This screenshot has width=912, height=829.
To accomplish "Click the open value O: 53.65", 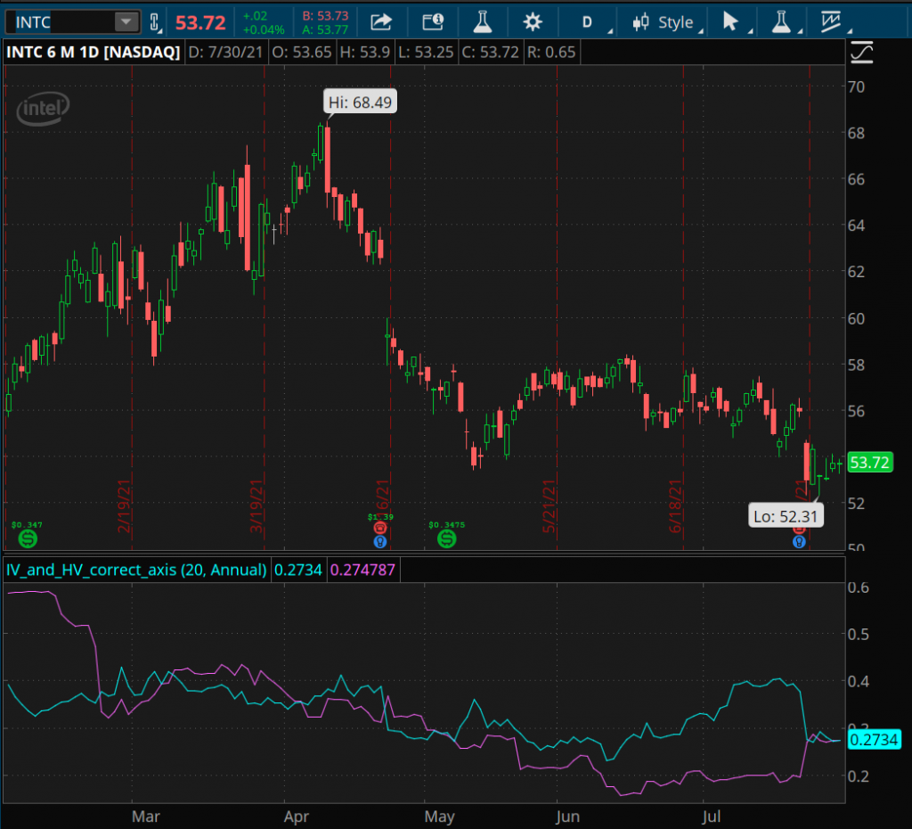I will click(x=302, y=53).
